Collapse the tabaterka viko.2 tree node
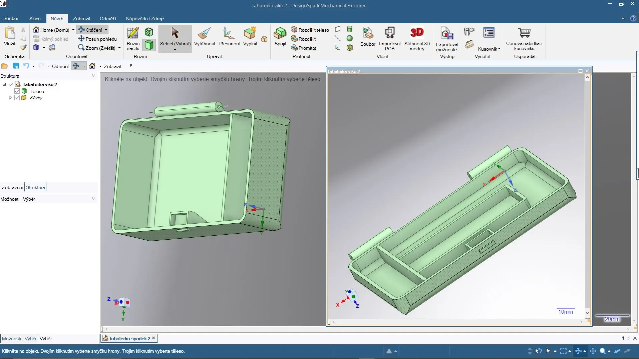The height and width of the screenshot is (359, 639). pos(4,84)
